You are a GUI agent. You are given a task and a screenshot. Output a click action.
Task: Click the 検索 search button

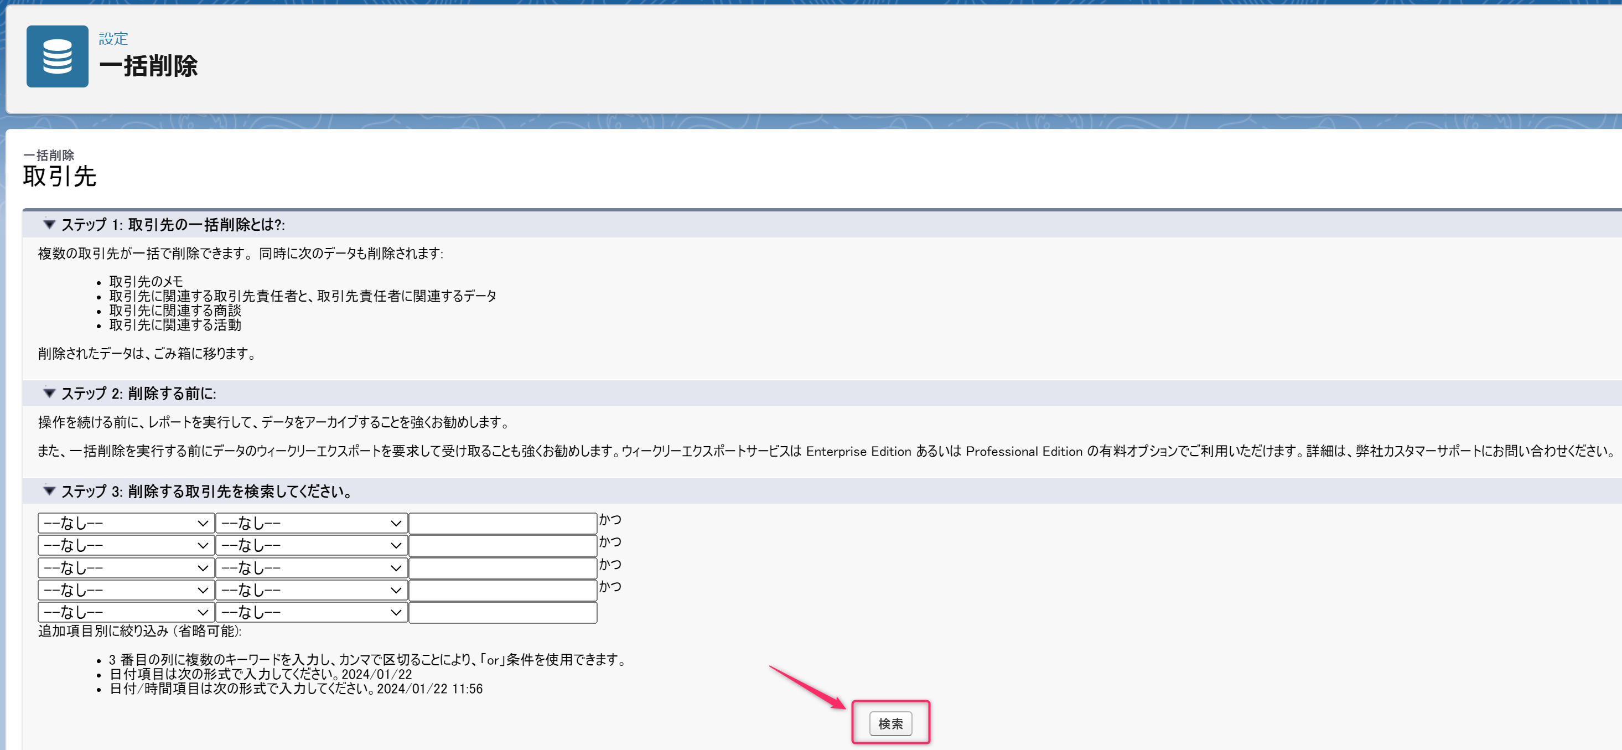pos(890,723)
